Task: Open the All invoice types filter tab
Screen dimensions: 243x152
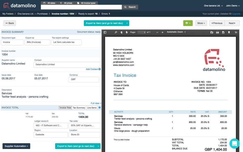Action: coord(87,3)
